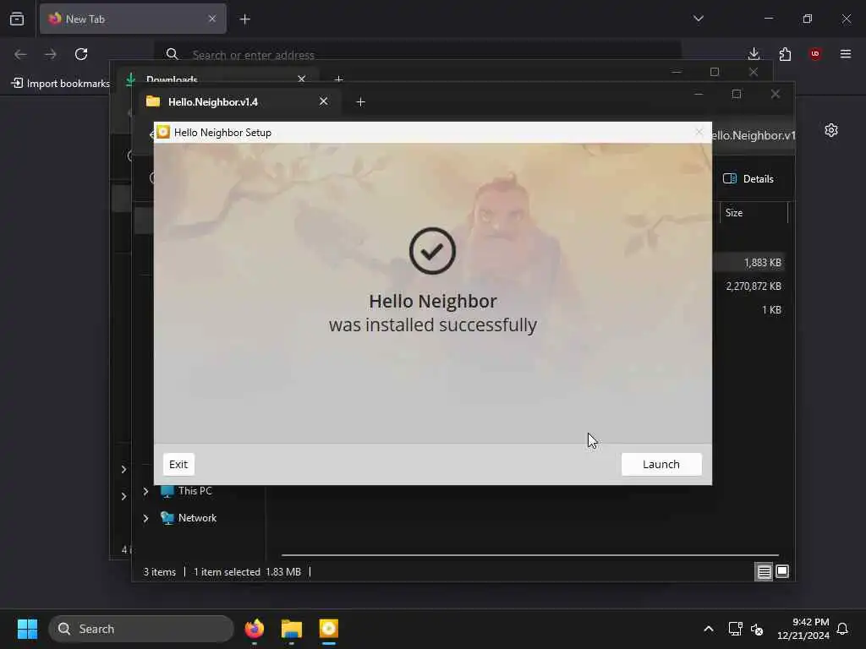
Task: Switch Explorer to large thumbnails view
Action: coord(782,572)
